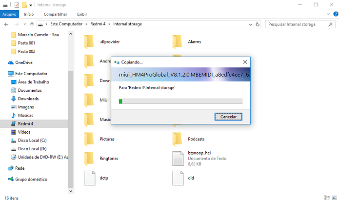Click the 16 itens status text
The height and width of the screenshot is (202, 339).
11,198
